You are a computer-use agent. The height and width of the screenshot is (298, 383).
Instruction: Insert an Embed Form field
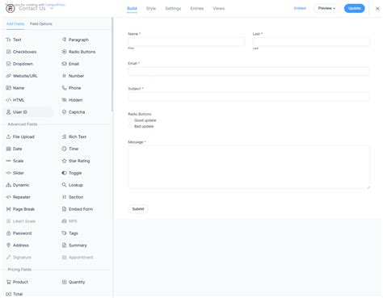[x=78, y=209]
